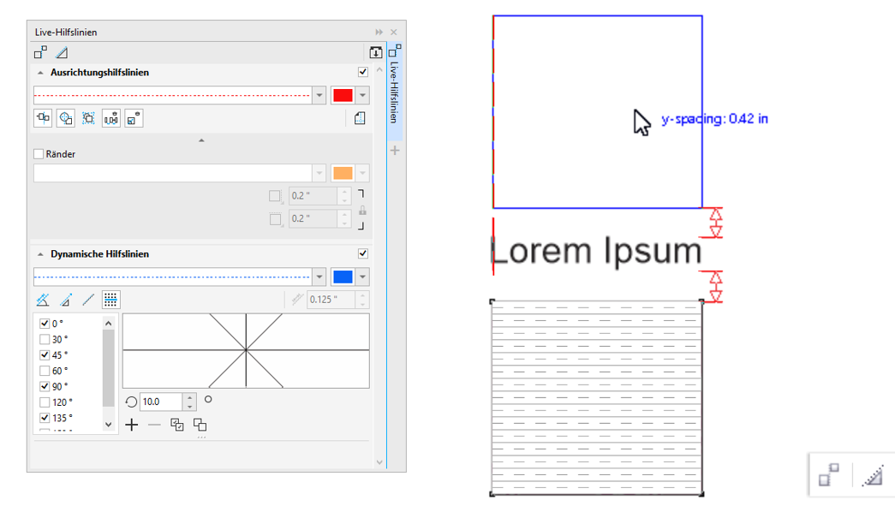
Task: Click the angle value field showing 10.0
Action: click(162, 402)
